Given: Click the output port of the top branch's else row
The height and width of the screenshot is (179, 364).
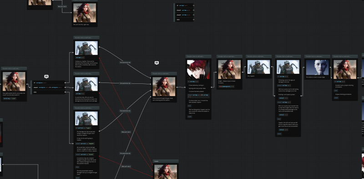Looking at the screenshot, I should [x=194, y=19].
